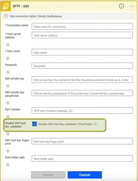The height and width of the screenshot is (181, 138).
Task: Open the info icon in the header
Action: click(x=121, y=6)
